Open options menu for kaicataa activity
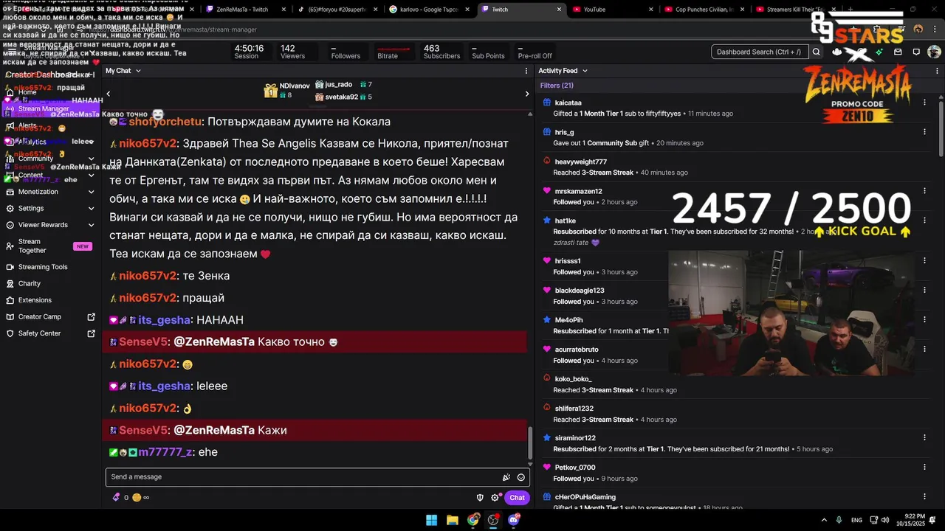The width and height of the screenshot is (945, 531). point(924,103)
